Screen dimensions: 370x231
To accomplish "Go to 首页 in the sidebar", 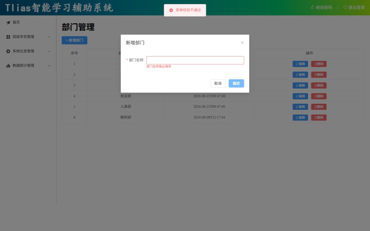I will 16,22.
